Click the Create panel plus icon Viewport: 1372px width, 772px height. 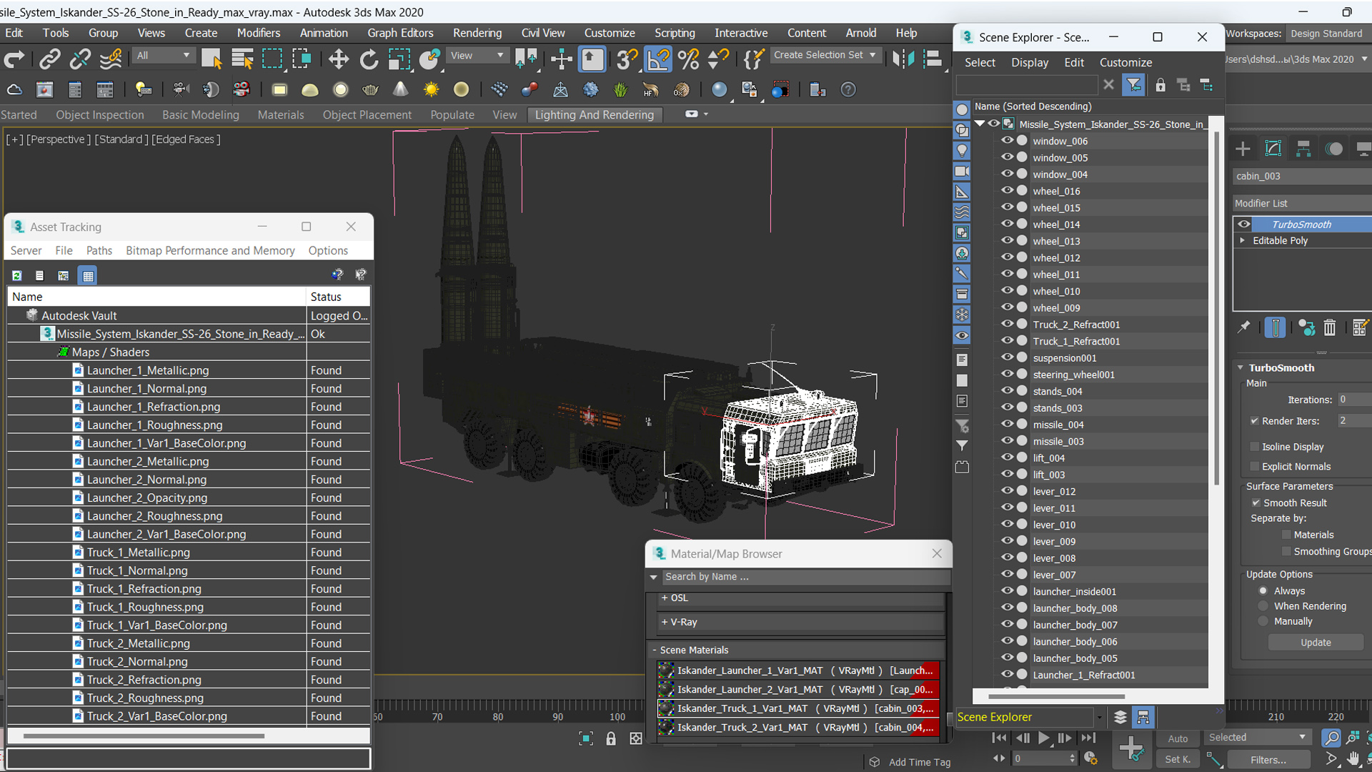point(1243,149)
